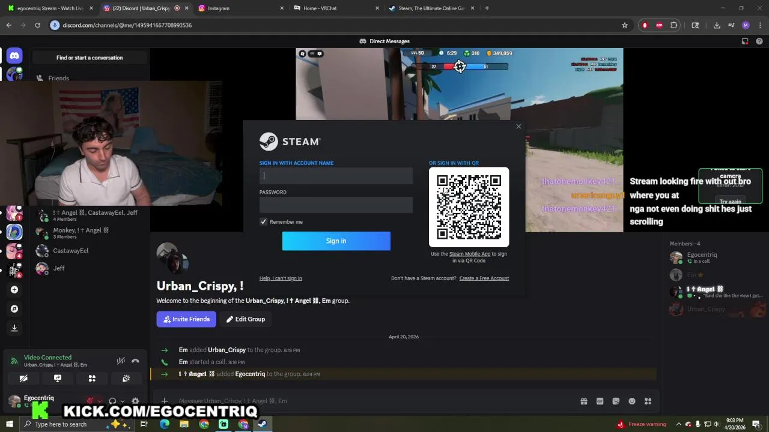
Task: Expand microphone input options arrow
Action: (x=99, y=401)
